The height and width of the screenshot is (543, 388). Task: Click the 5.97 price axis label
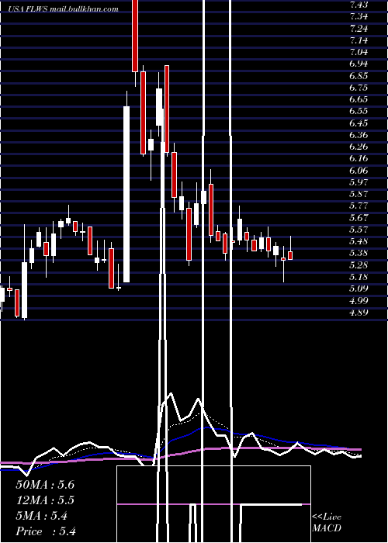[359, 182]
